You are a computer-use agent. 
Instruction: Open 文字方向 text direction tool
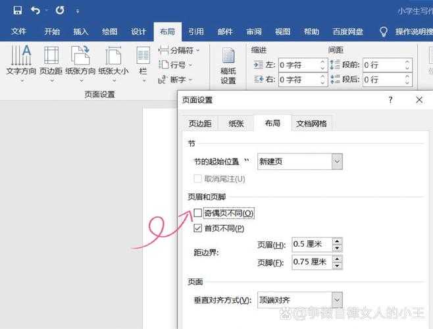tap(21, 64)
